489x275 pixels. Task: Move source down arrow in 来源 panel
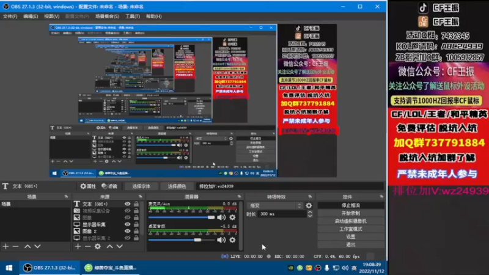tap(119, 246)
